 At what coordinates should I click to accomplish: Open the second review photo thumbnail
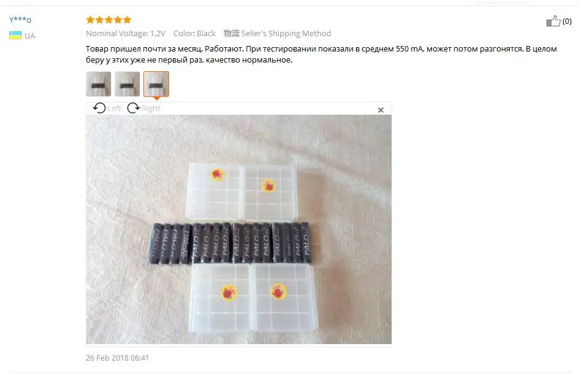pos(127,84)
